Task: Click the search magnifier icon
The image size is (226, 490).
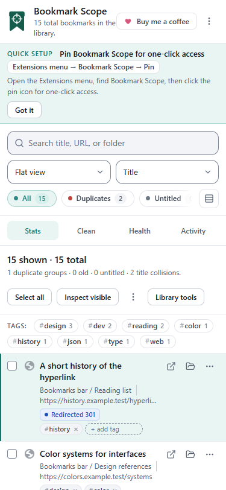Action: point(19,143)
